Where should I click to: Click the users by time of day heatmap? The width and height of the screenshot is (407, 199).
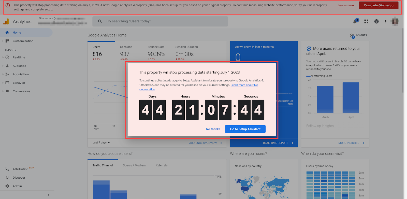(331, 185)
